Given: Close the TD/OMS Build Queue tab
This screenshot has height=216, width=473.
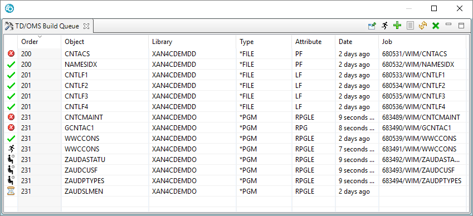Looking at the screenshot, I should pyautogui.click(x=86, y=26).
